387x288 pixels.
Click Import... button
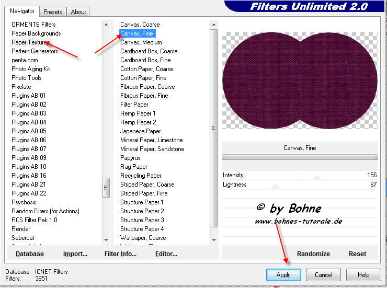pyautogui.click(x=75, y=254)
